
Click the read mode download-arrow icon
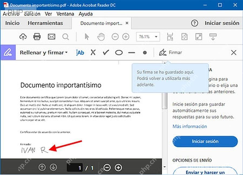[213, 37]
